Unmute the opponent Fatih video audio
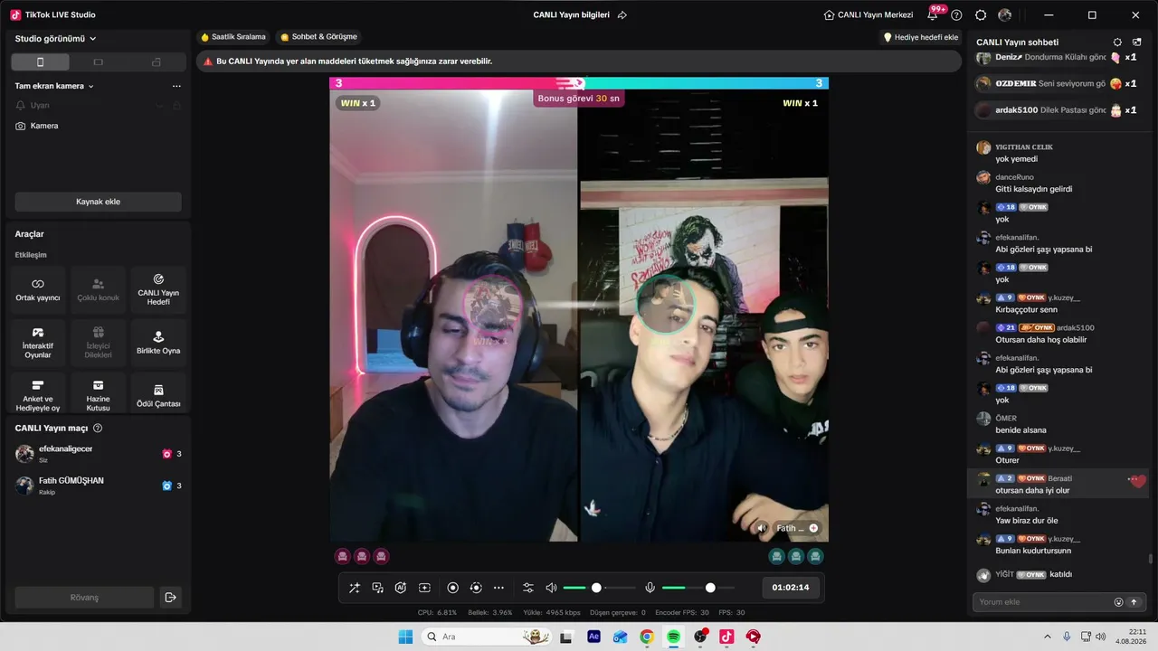The image size is (1158, 651). coord(762,528)
